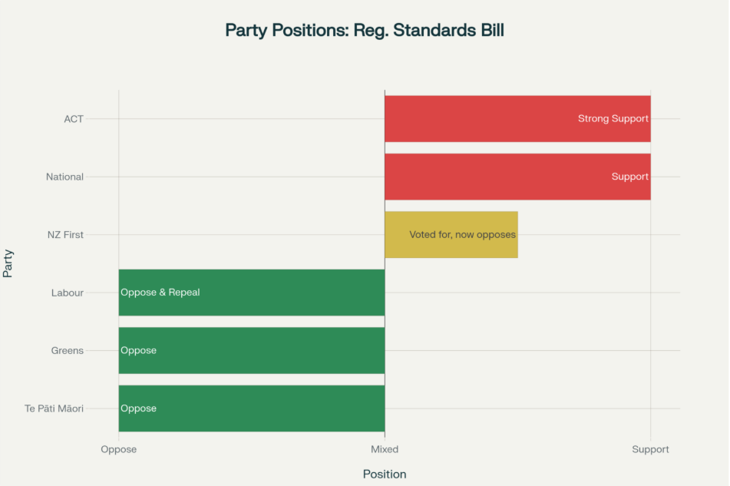The image size is (730, 486).
Task: Click the Greens y-axis label
Action: [67, 351]
